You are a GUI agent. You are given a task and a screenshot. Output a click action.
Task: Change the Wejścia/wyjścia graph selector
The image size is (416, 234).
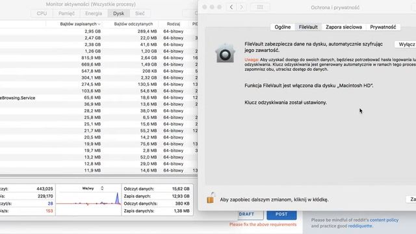[92, 188]
